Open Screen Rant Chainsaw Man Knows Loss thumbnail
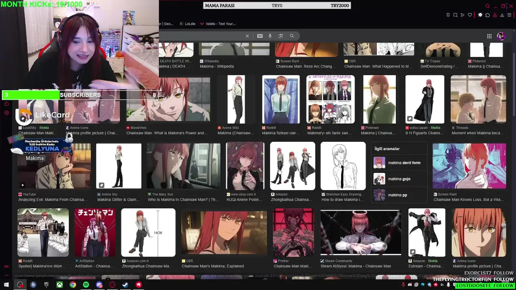This screenshot has height=290, width=516. [x=469, y=166]
